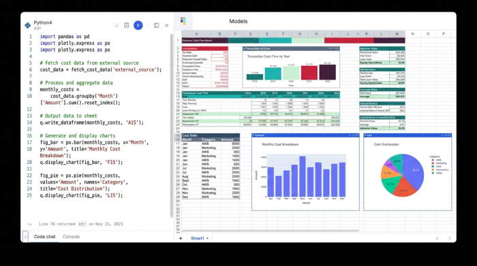Select column header P
Viewport: 477px width, 266px height.
(444, 34)
